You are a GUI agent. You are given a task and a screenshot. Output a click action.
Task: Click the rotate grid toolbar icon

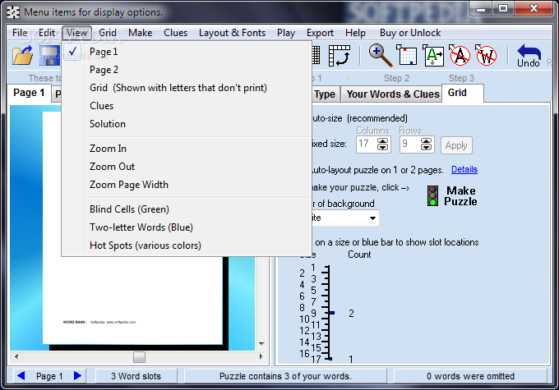(339, 55)
